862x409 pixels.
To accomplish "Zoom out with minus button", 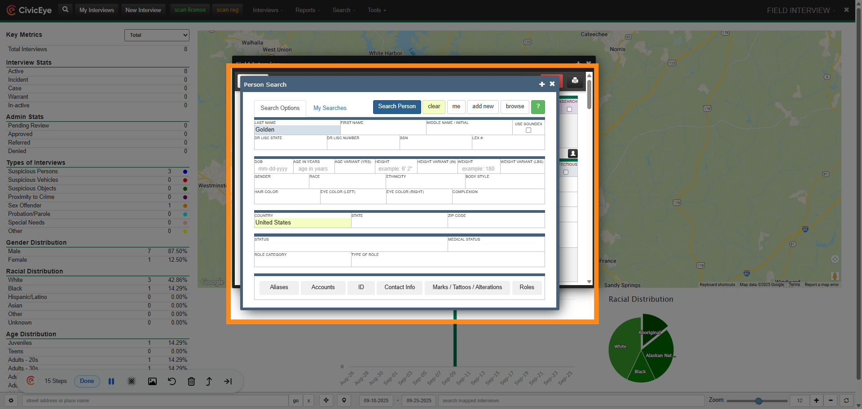I will [x=831, y=400].
